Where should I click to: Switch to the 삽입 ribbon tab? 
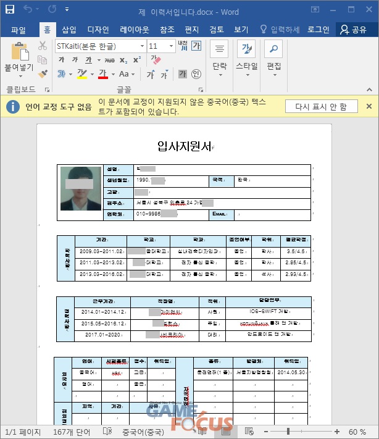click(69, 30)
